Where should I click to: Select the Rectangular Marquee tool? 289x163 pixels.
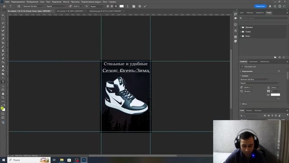(3, 19)
